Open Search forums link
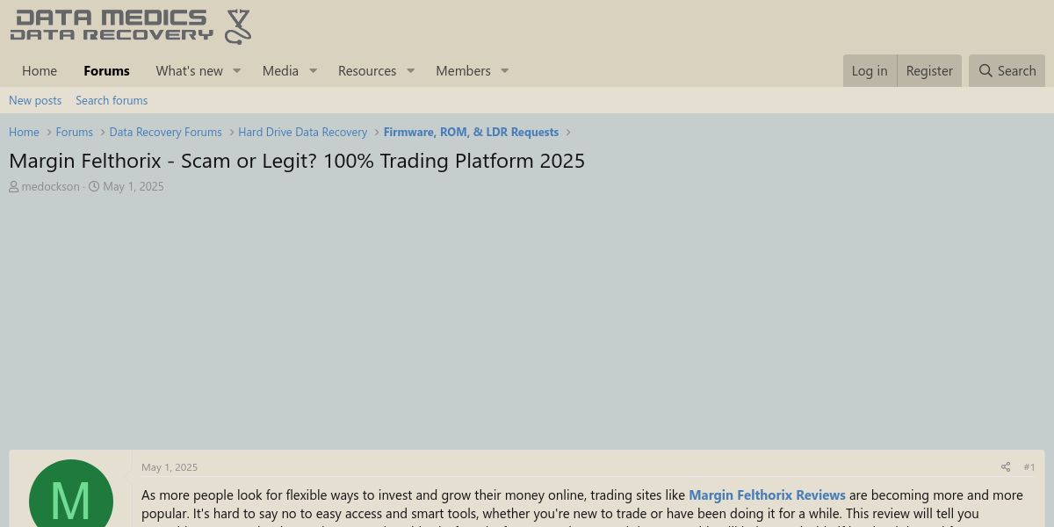Viewport: 1054px width, 527px height. click(112, 100)
